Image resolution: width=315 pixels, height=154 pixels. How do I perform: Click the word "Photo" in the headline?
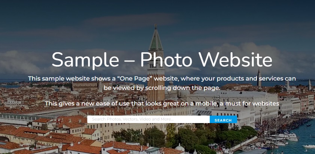click(x=166, y=59)
